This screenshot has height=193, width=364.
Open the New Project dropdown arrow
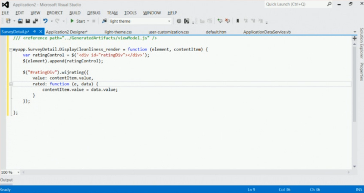point(14,21)
